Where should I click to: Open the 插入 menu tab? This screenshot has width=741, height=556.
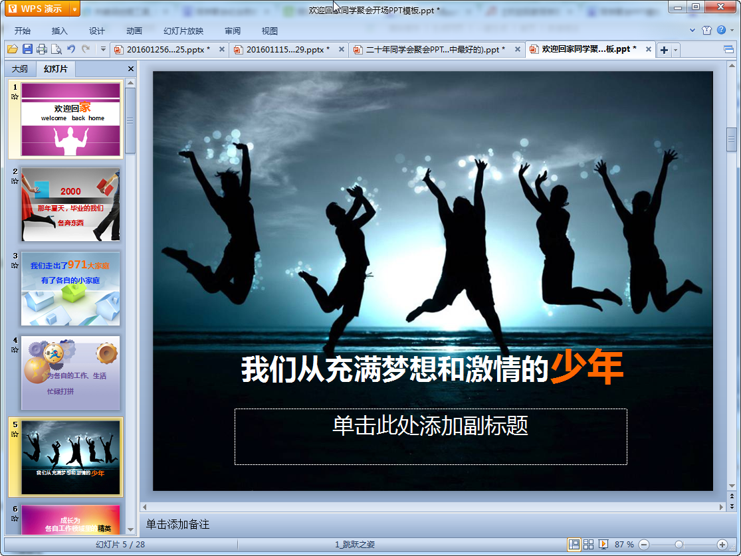pyautogui.click(x=60, y=31)
